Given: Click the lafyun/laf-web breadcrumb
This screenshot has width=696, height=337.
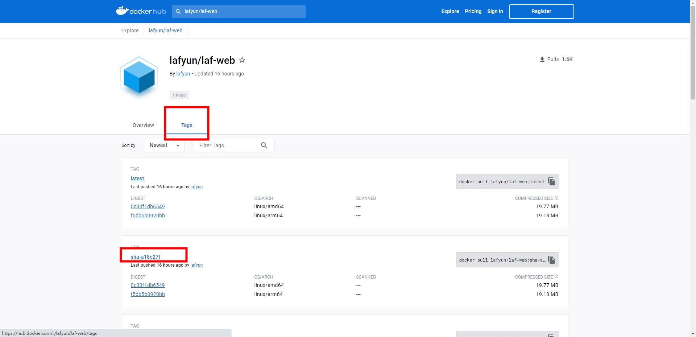Looking at the screenshot, I should 165,30.
